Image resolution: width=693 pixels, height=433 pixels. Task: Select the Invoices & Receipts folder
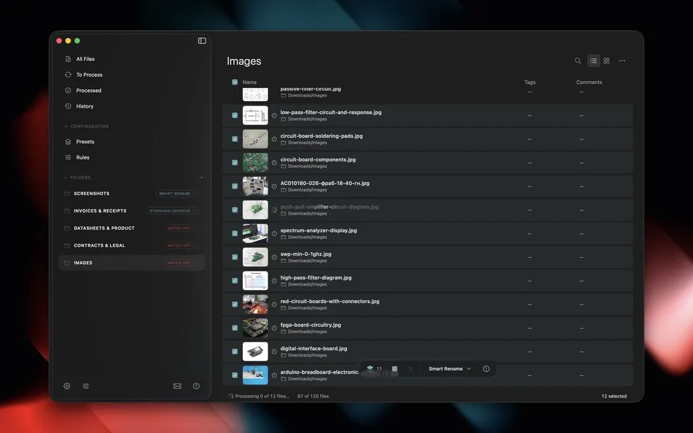[100, 211]
